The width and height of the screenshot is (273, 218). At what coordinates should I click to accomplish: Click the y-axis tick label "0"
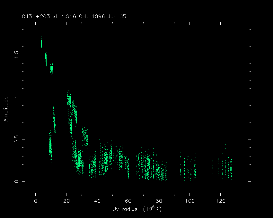coord(16,181)
